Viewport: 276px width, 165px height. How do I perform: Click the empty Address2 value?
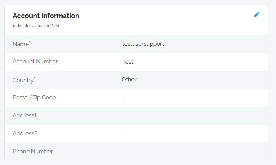[124, 134]
